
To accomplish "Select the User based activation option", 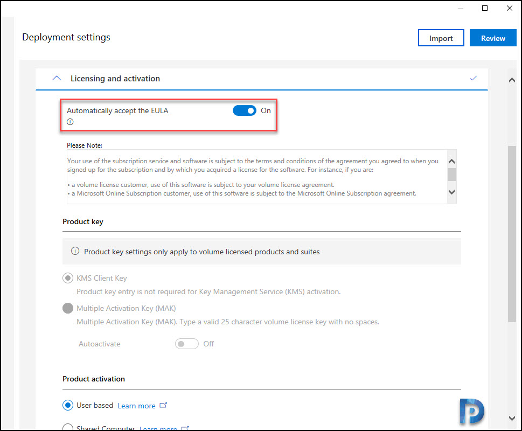I will (x=68, y=405).
